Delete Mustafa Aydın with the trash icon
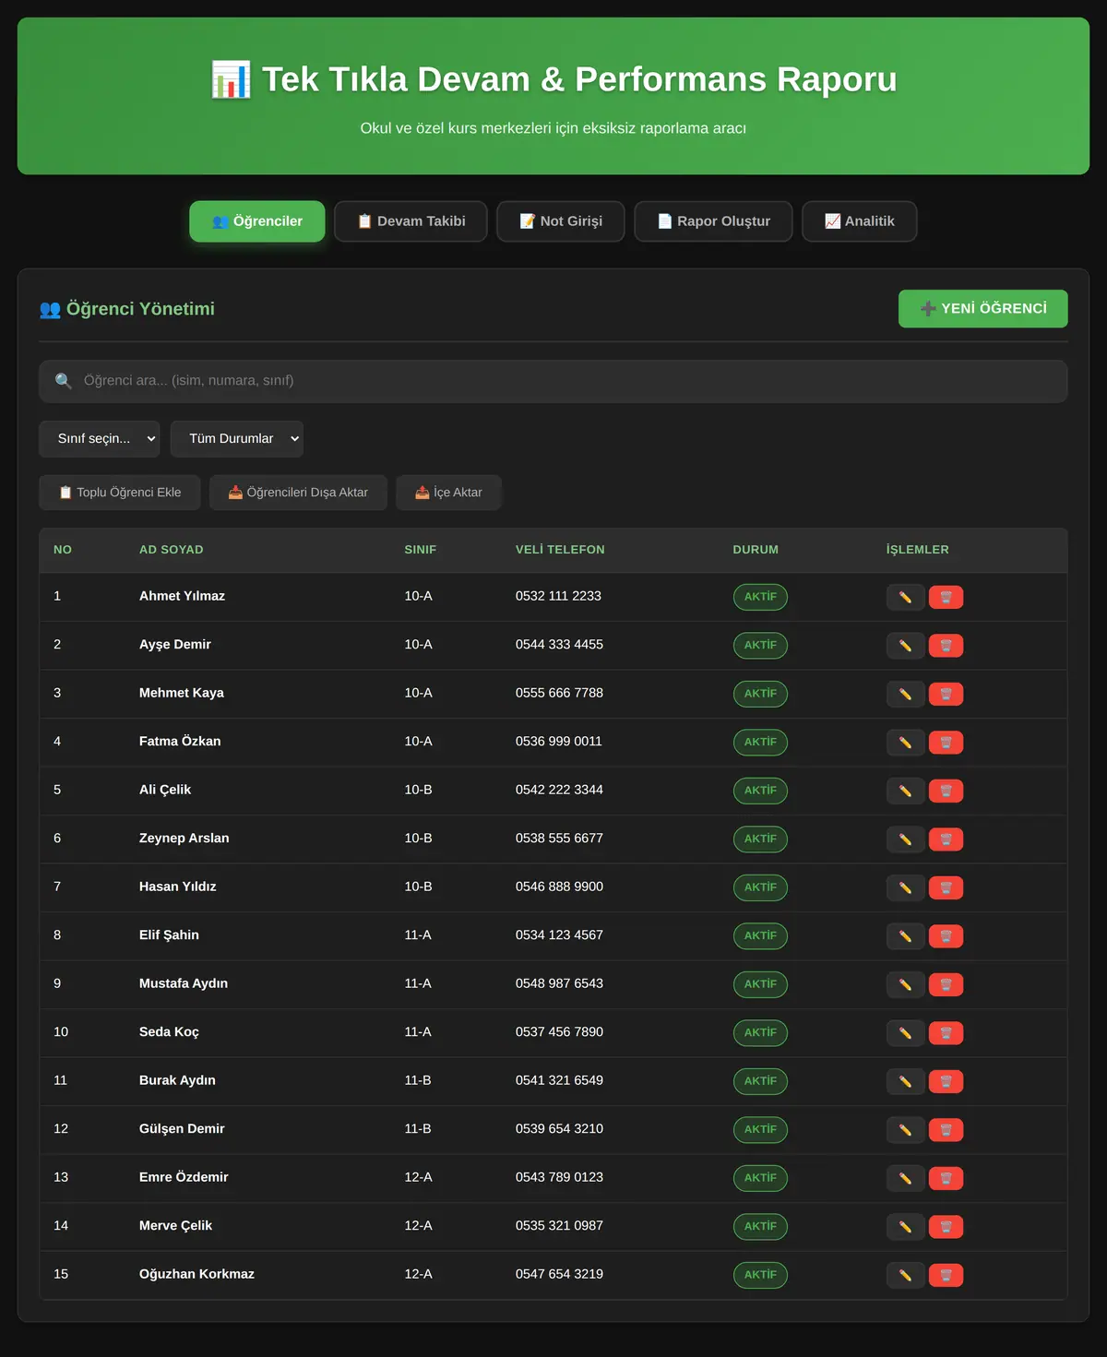Viewport: 1107px width, 1357px height. [x=946, y=984]
